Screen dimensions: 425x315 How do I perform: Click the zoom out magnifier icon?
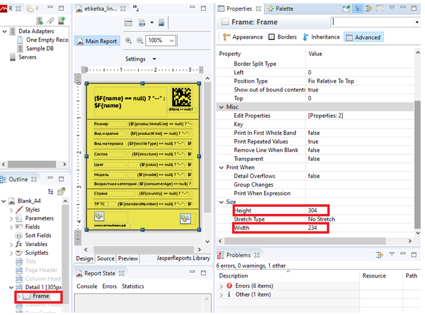point(139,40)
